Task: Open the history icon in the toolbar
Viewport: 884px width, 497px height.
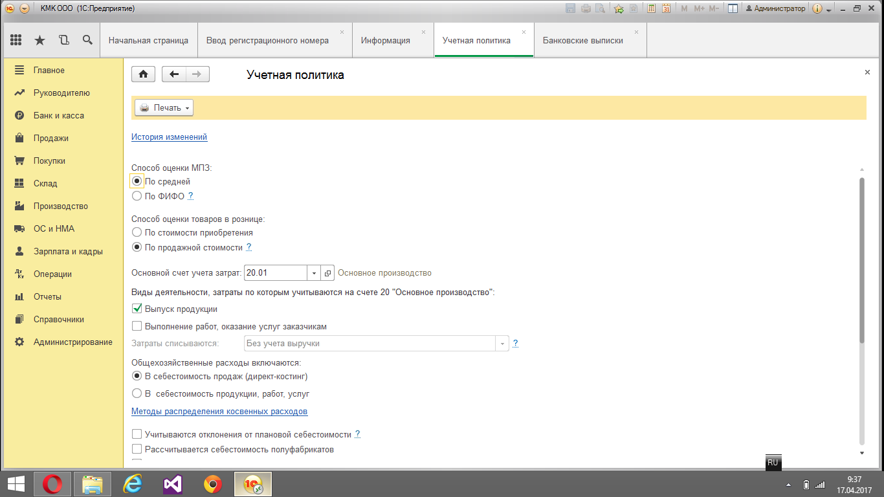Action: pos(63,40)
